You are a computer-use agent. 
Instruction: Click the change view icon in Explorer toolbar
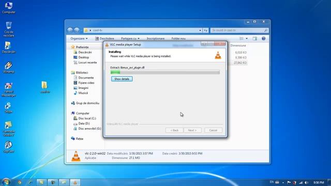[242, 39]
